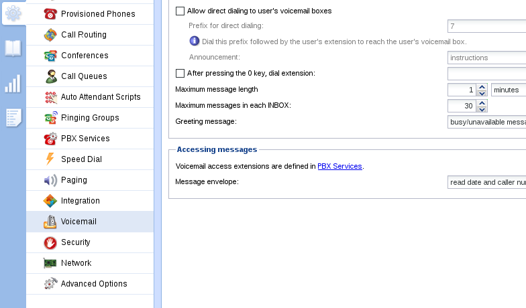
Task: Click the Paging speaker icon
Action: 50,180
